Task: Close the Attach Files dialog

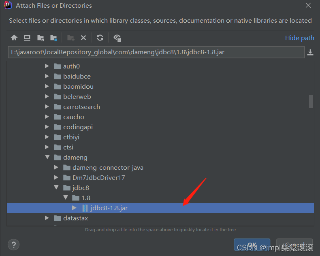Action: 308,5
